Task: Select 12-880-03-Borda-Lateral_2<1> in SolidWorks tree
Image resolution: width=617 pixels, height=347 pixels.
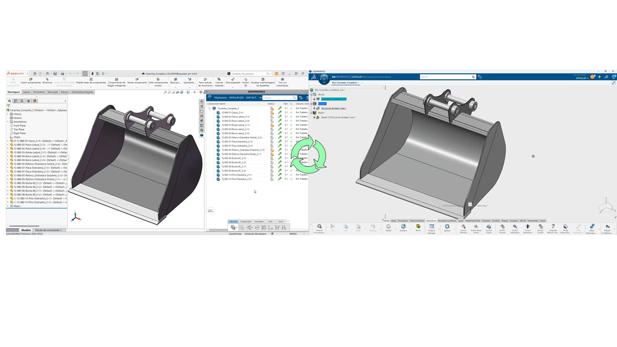Action: click(38, 153)
